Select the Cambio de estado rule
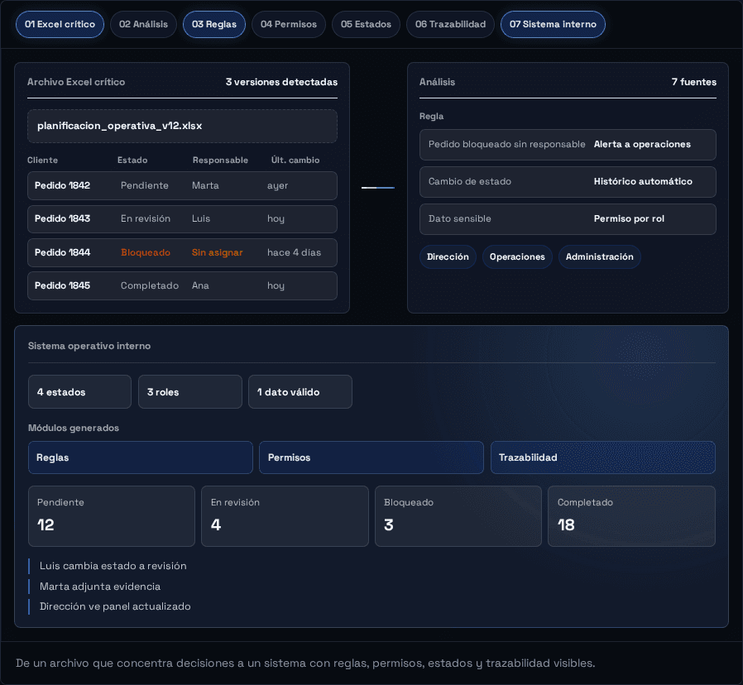Image resolution: width=743 pixels, height=685 pixels. [x=568, y=182]
